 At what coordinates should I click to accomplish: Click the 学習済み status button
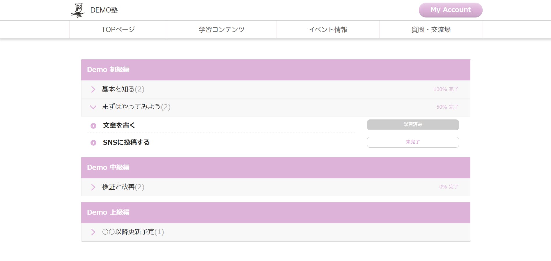(413, 125)
